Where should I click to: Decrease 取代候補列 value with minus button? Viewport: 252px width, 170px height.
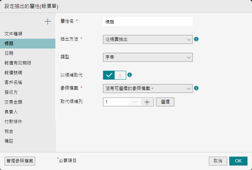pos(134,102)
